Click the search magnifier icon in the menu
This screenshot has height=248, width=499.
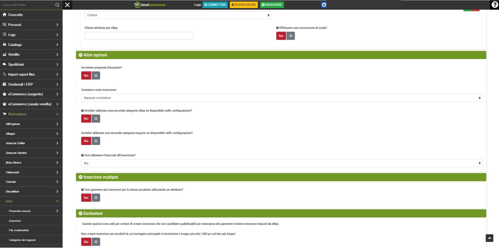coord(57,5)
